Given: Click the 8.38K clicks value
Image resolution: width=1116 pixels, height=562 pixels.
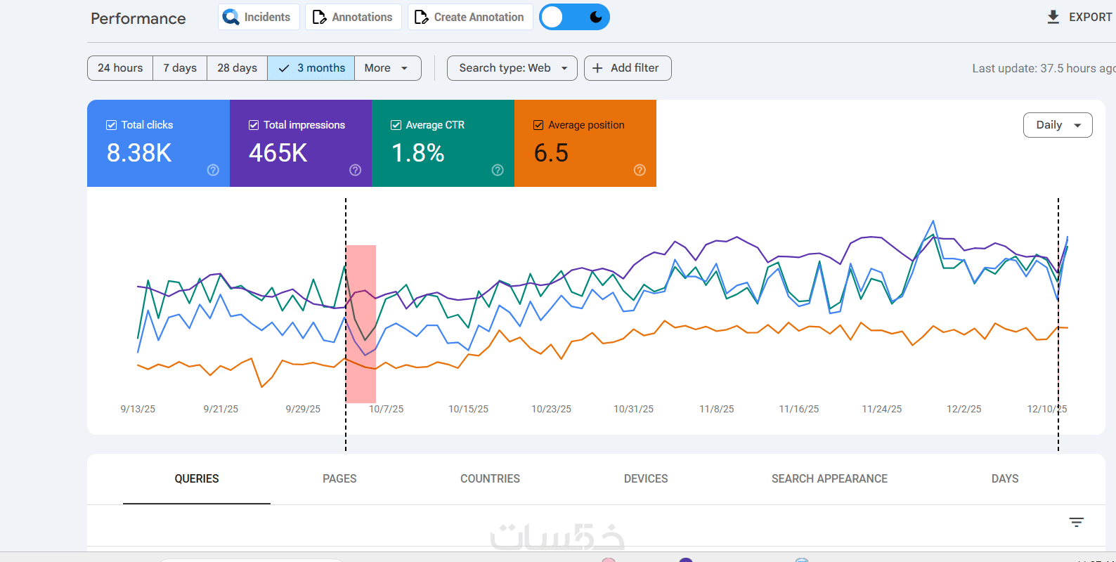Looking at the screenshot, I should [139, 152].
